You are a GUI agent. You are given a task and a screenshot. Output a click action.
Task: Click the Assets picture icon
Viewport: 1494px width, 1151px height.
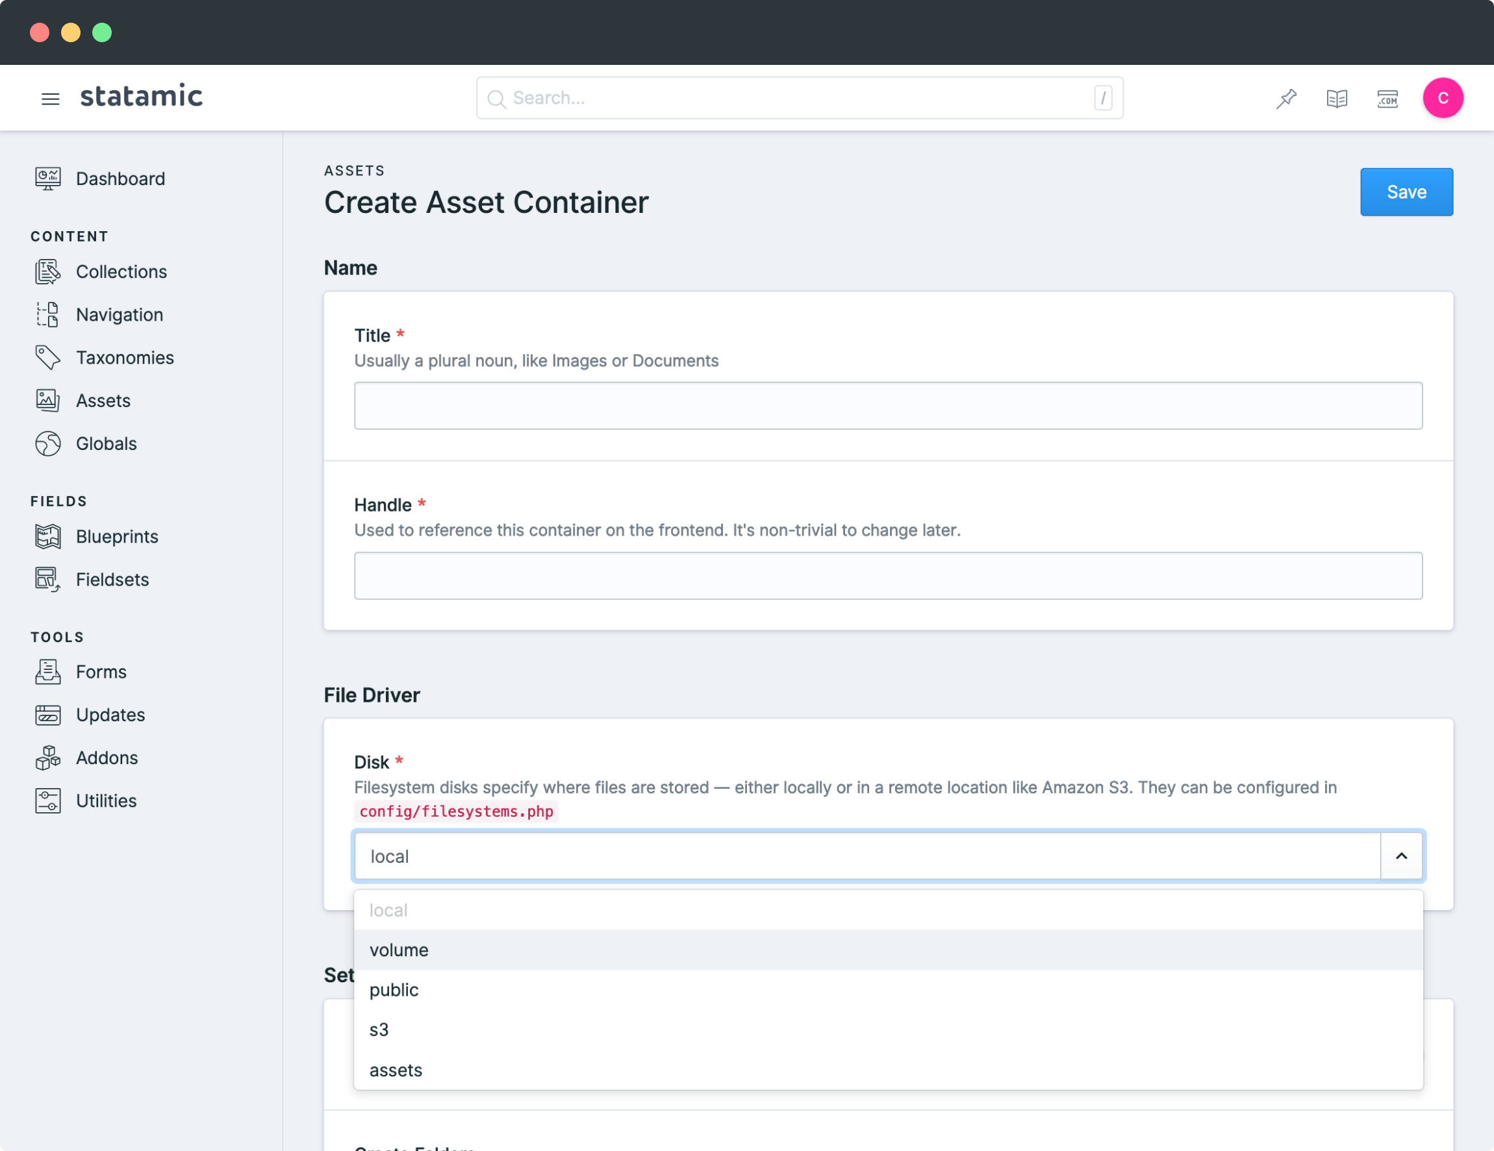click(x=48, y=401)
